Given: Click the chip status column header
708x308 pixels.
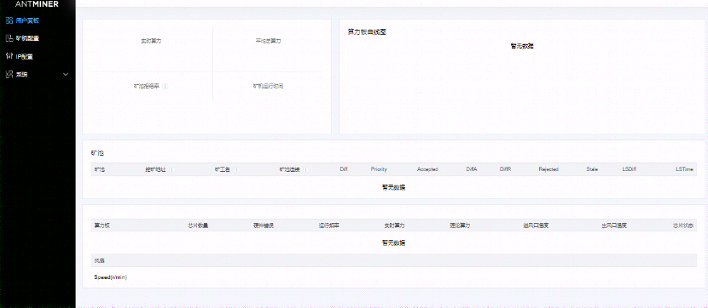Looking at the screenshot, I should [x=683, y=225].
